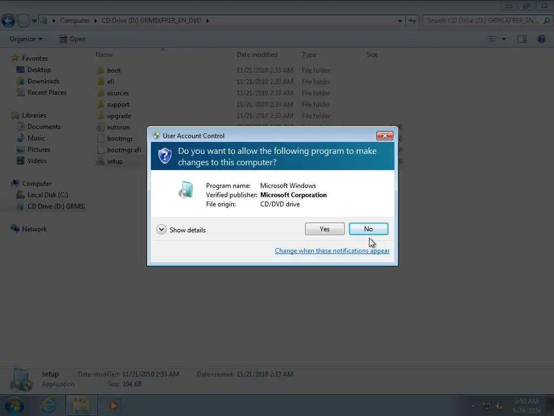
Task: Click the UAC question shield icon
Action: (x=164, y=155)
